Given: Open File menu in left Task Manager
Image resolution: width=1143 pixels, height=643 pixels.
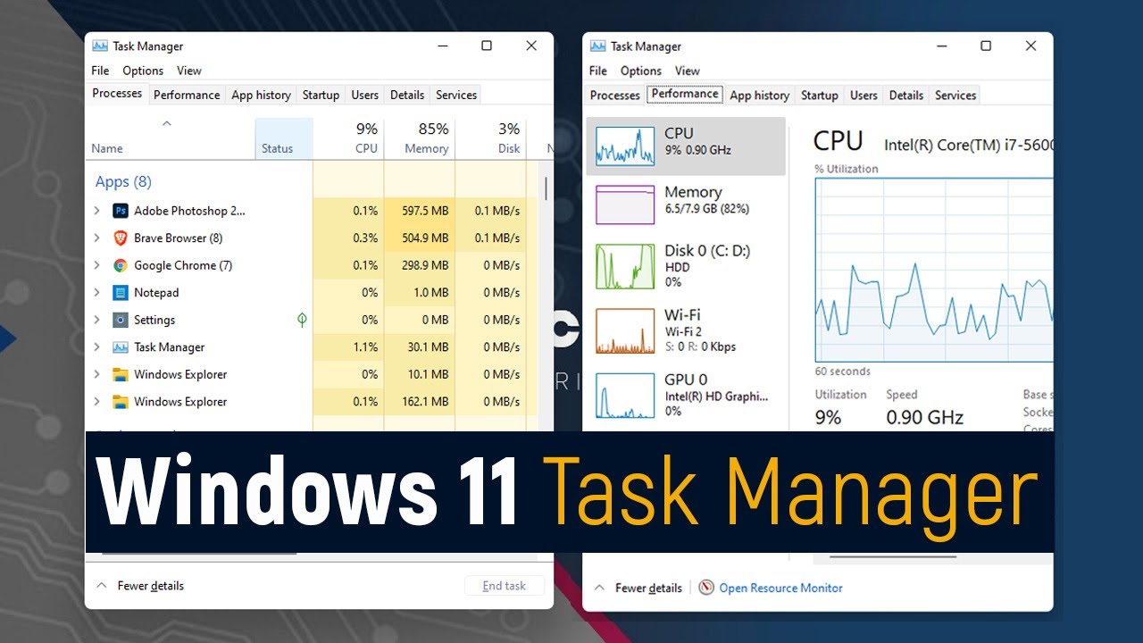Looking at the screenshot, I should 100,71.
